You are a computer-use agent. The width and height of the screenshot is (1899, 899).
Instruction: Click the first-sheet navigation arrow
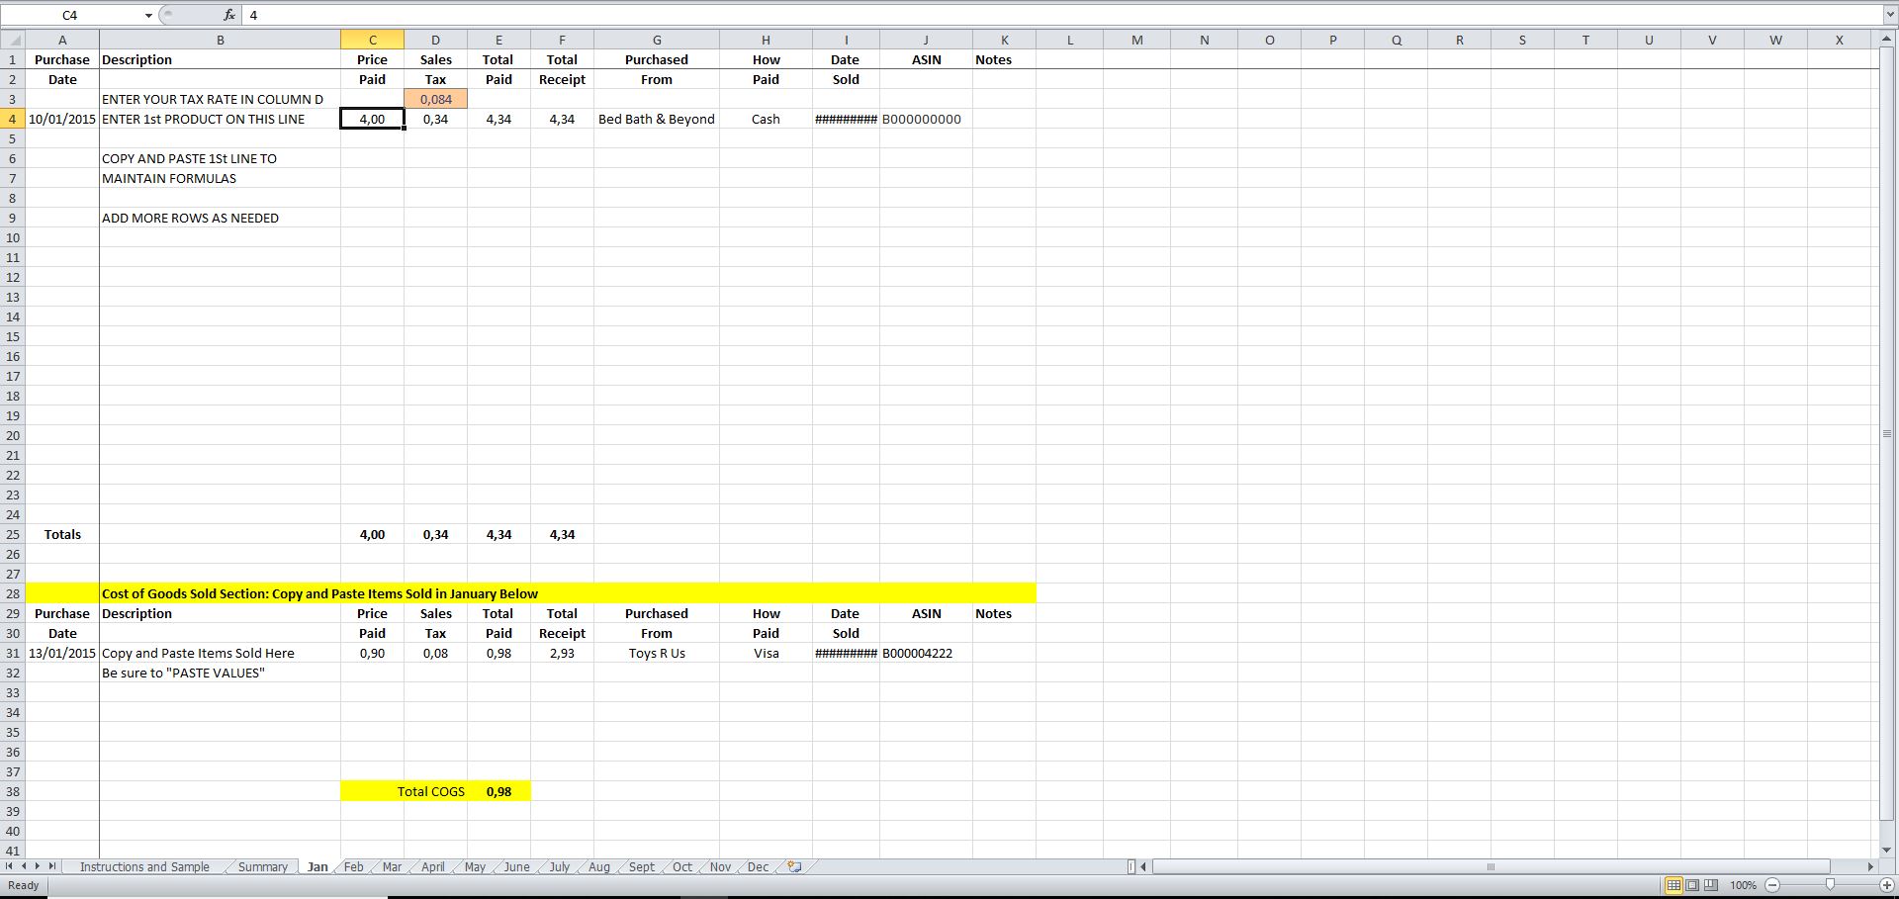coord(8,866)
